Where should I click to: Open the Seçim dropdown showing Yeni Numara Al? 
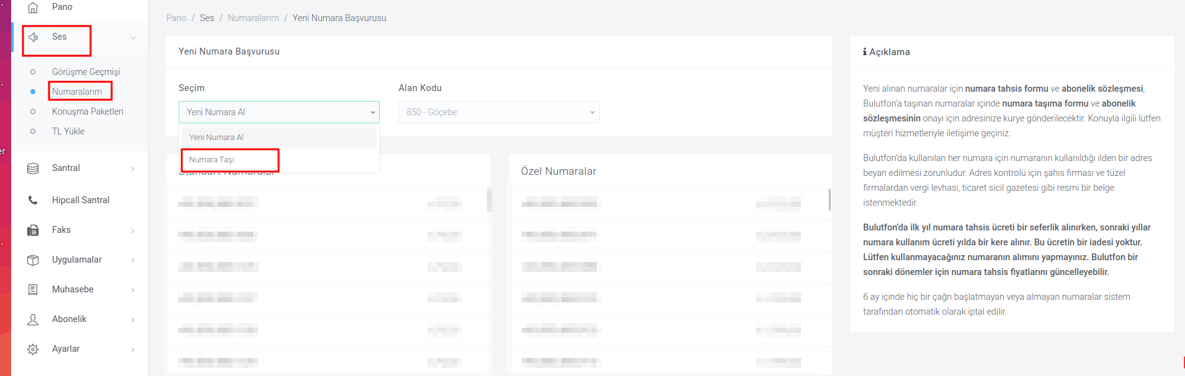[x=279, y=112]
